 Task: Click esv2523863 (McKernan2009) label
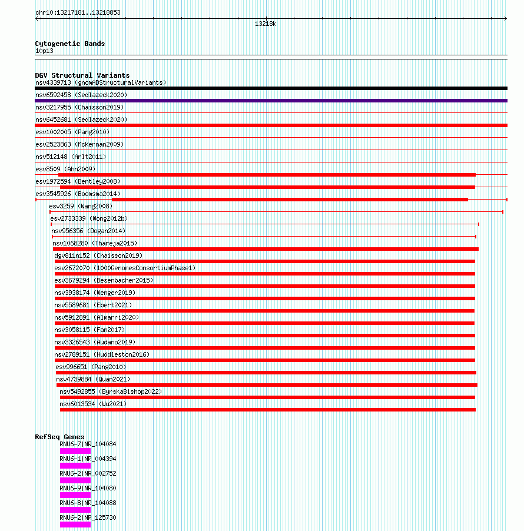click(79, 144)
